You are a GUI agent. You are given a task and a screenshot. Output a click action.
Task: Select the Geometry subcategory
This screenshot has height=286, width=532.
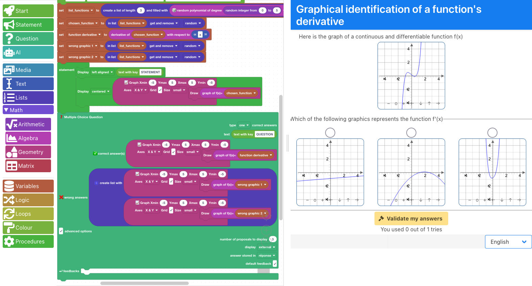[x=28, y=152]
